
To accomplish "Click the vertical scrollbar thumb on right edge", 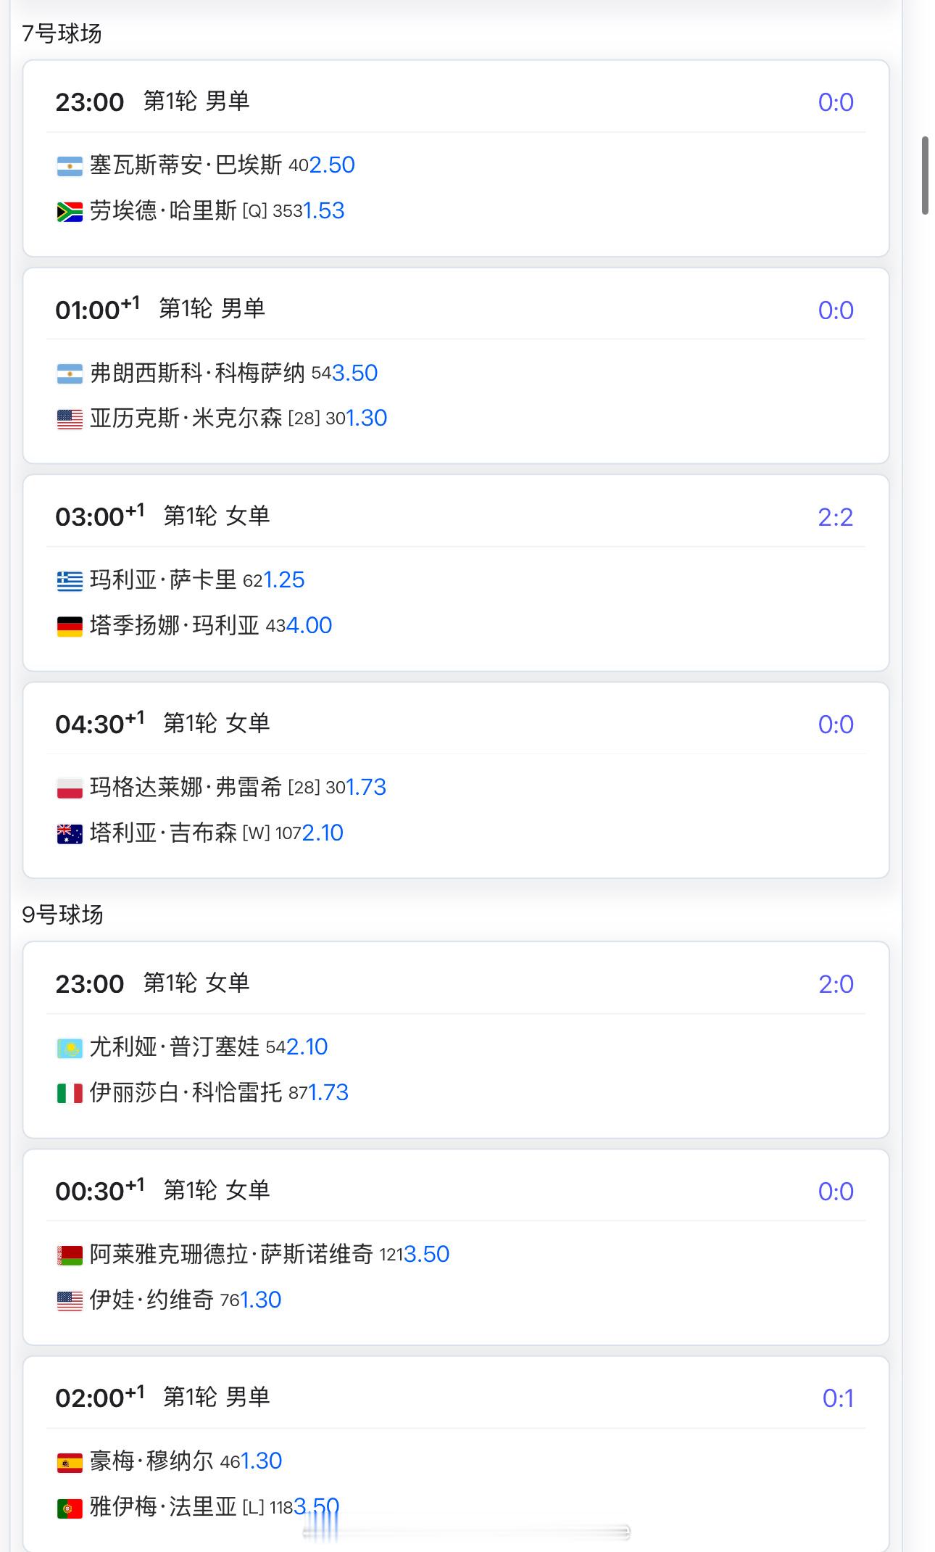I will click(x=925, y=175).
